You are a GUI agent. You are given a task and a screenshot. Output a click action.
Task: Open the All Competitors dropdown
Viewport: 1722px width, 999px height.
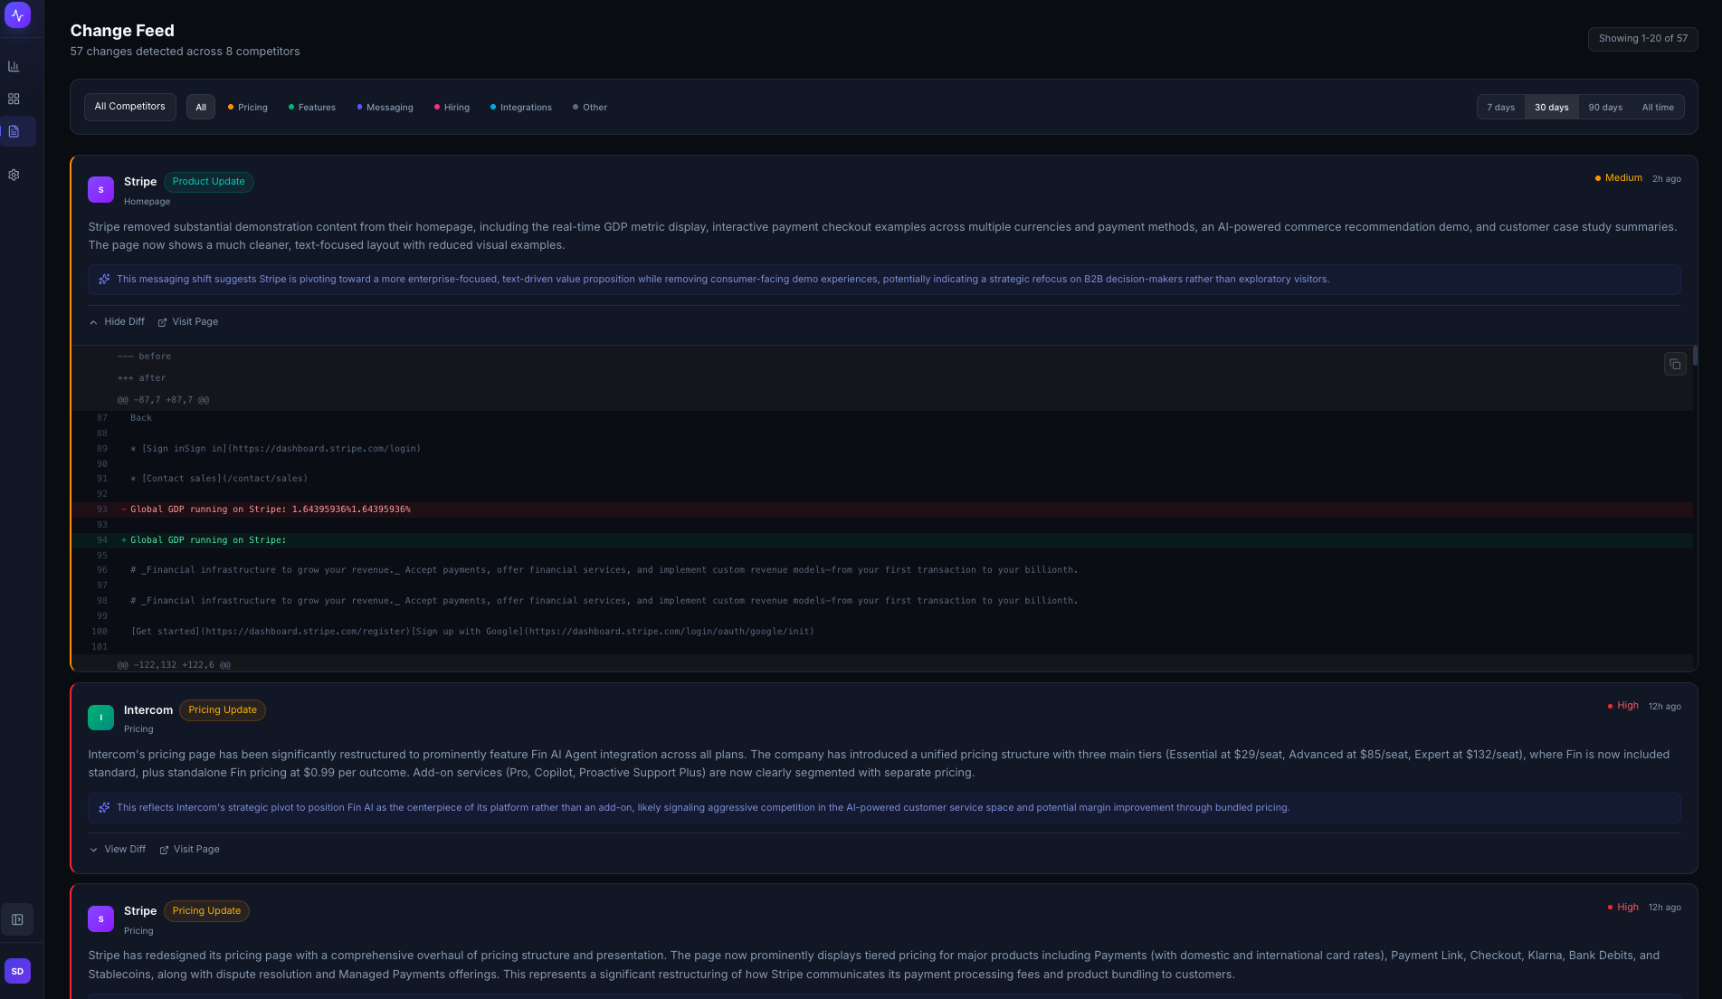coord(129,107)
